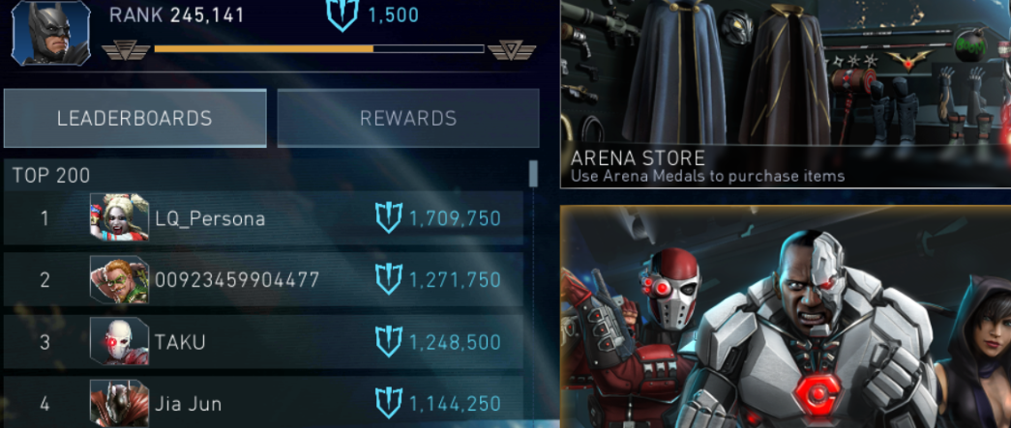This screenshot has width=1011, height=428.
Task: Select the 00923459904477 leaderboard entry
Action: 264,280
